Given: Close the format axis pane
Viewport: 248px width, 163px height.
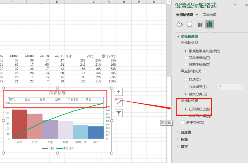Looking at the screenshot, I should (x=247, y=5).
